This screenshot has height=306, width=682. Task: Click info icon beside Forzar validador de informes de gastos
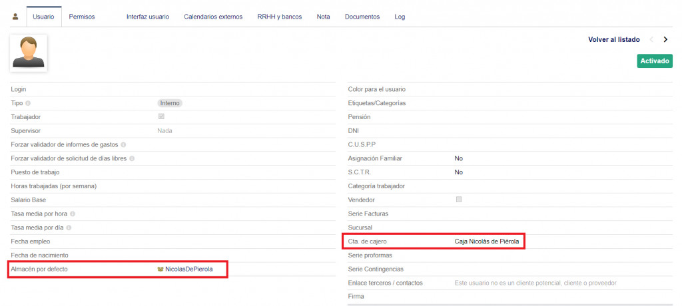pyautogui.click(x=124, y=144)
